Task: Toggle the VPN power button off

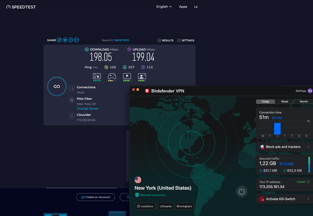Action: pyautogui.click(x=242, y=192)
